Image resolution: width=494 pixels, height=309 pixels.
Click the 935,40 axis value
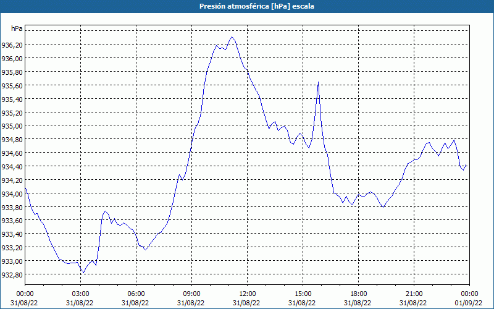pyautogui.click(x=12, y=99)
